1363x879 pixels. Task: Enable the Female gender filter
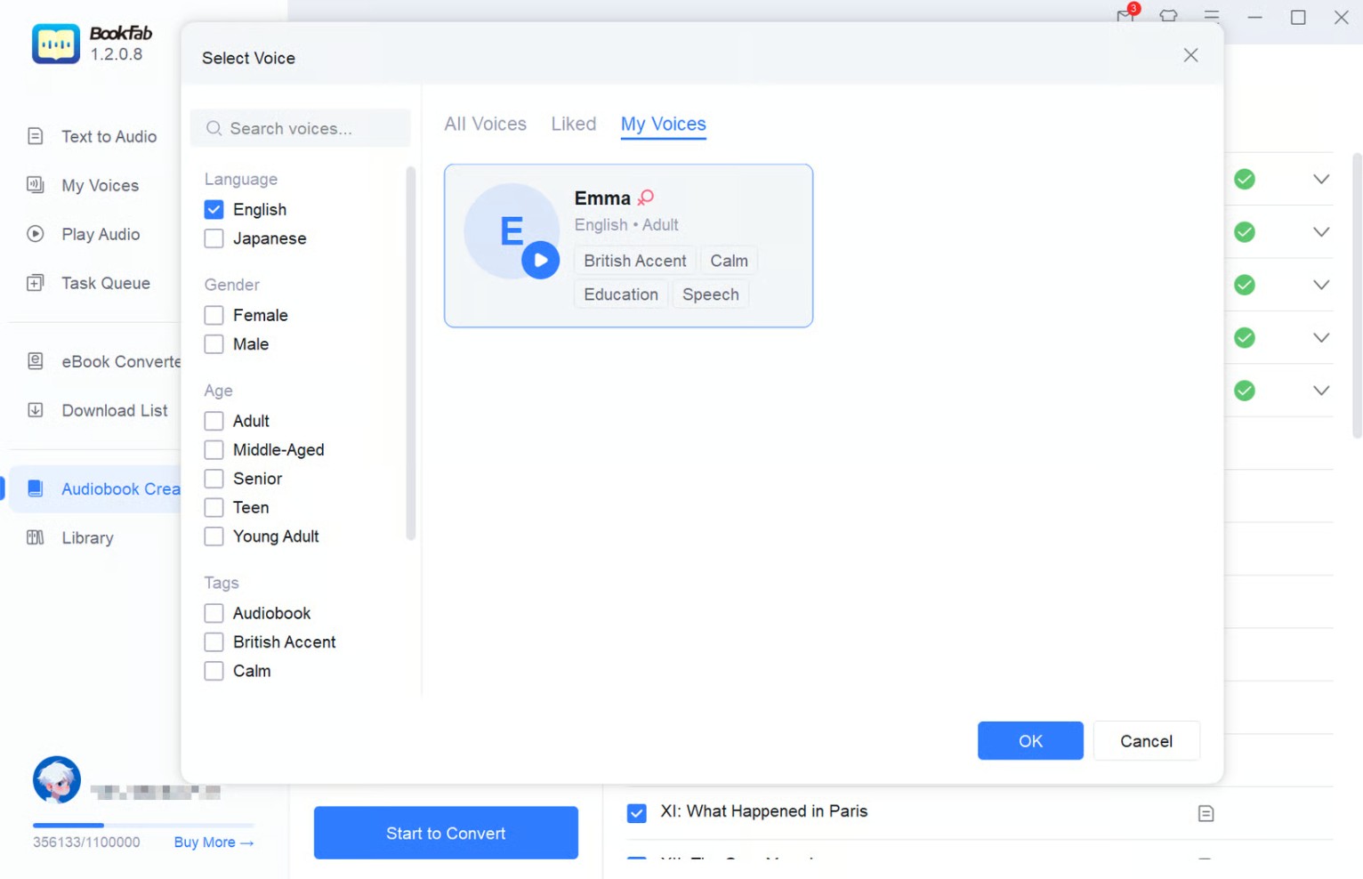pos(214,316)
